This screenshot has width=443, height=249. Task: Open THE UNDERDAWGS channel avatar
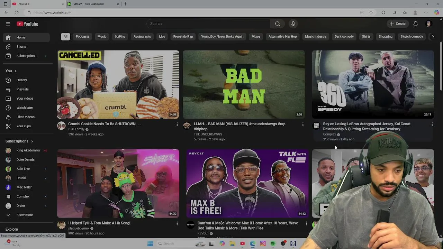187,126
